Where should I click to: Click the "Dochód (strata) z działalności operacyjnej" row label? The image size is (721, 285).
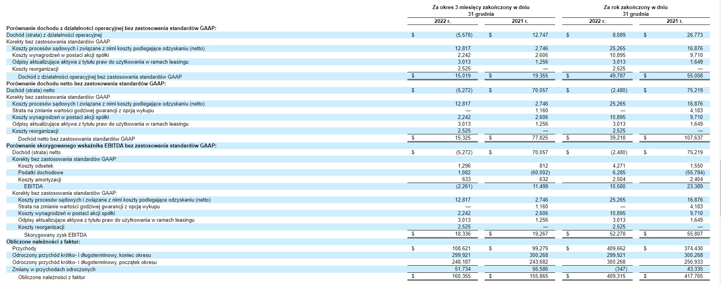tap(54, 35)
